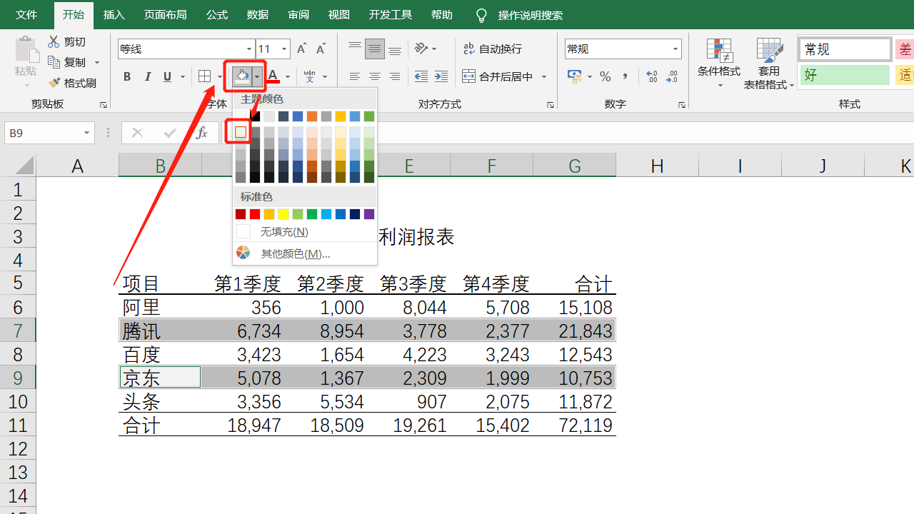Click the Copy (复制) button

(x=66, y=62)
